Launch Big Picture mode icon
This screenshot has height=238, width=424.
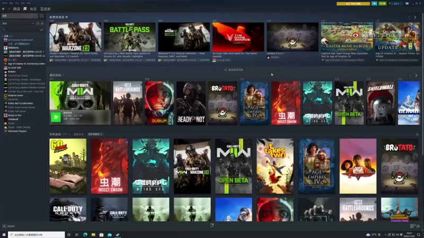tap(407, 4)
